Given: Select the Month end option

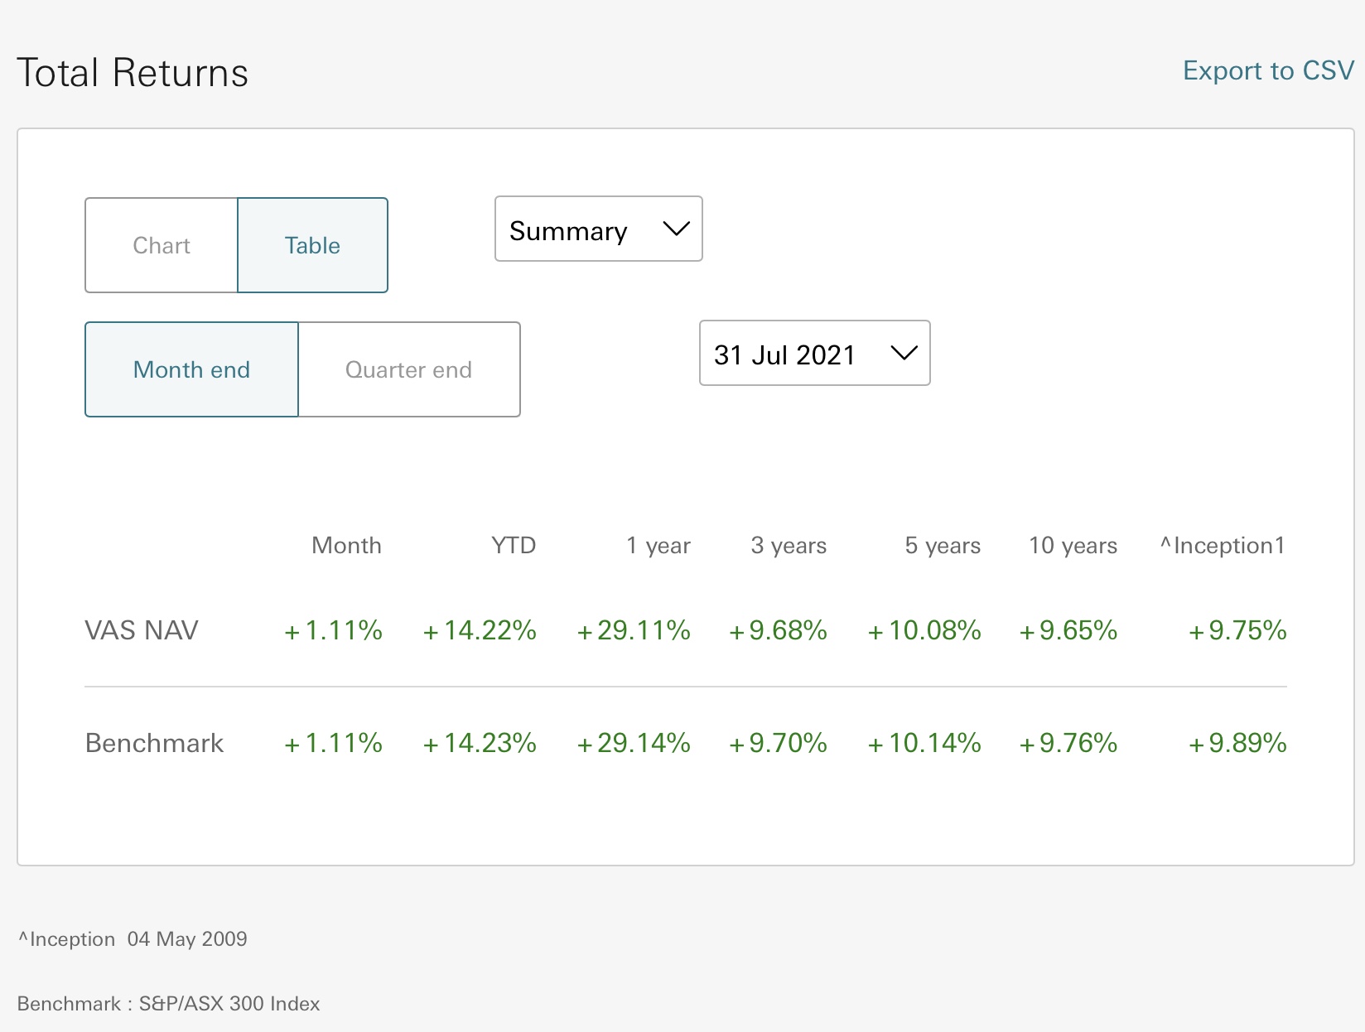Looking at the screenshot, I should tap(191, 369).
